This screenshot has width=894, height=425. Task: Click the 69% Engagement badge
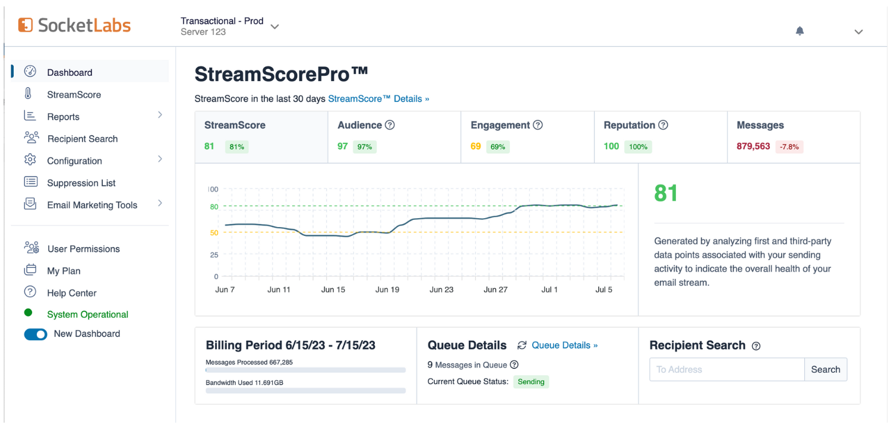pos(498,147)
